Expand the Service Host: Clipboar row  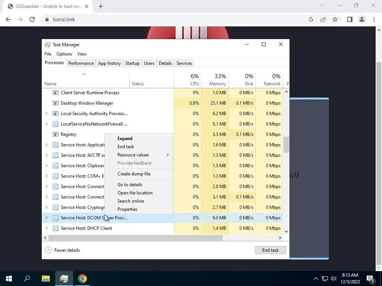coord(47,166)
